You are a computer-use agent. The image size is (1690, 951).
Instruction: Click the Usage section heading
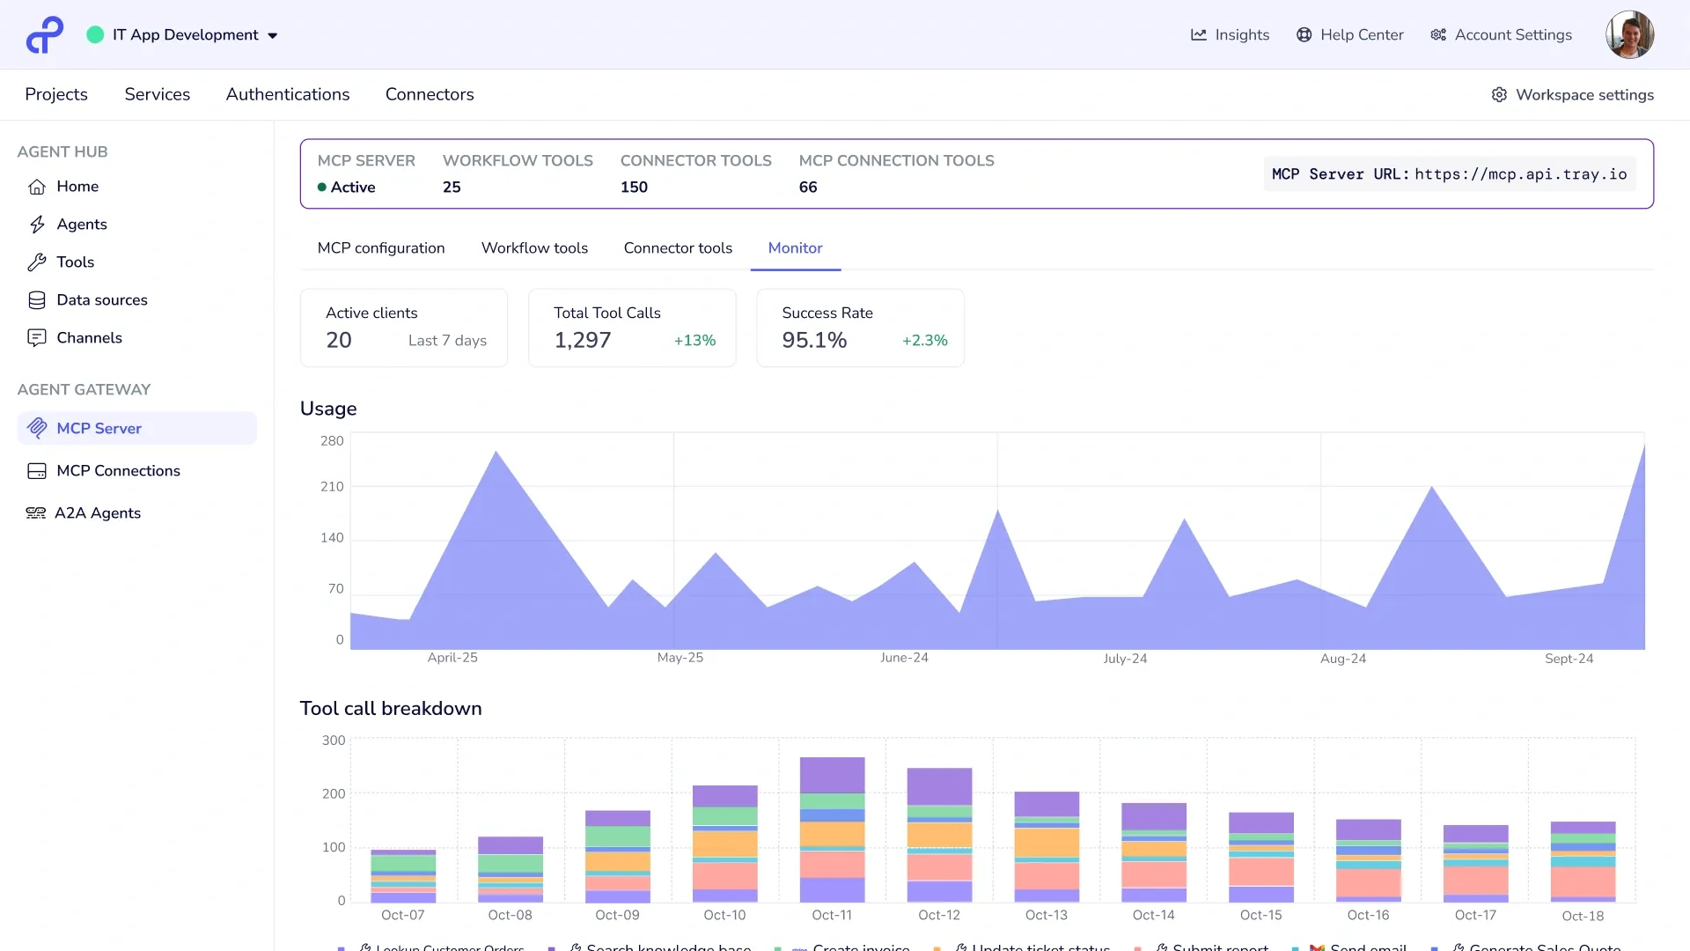[328, 409]
